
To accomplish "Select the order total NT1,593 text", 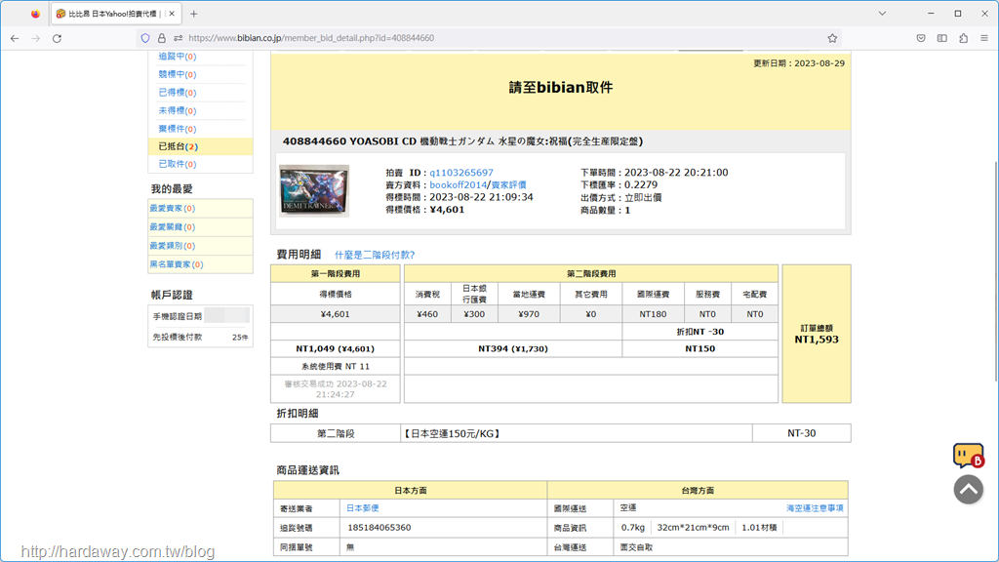I will coord(817,340).
